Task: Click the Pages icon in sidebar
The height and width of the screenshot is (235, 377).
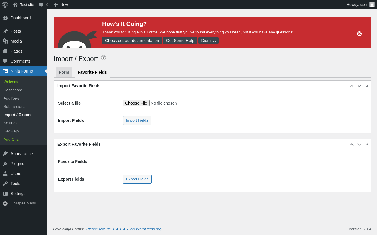Action: coord(5,51)
